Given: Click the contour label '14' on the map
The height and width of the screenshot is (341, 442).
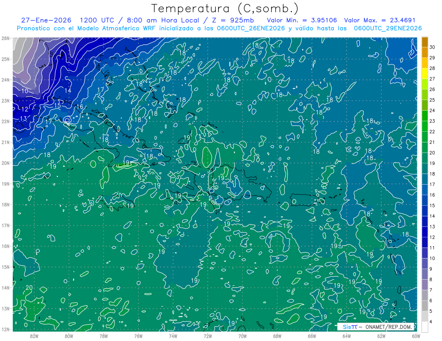Looking at the screenshot, I should pos(68,90).
